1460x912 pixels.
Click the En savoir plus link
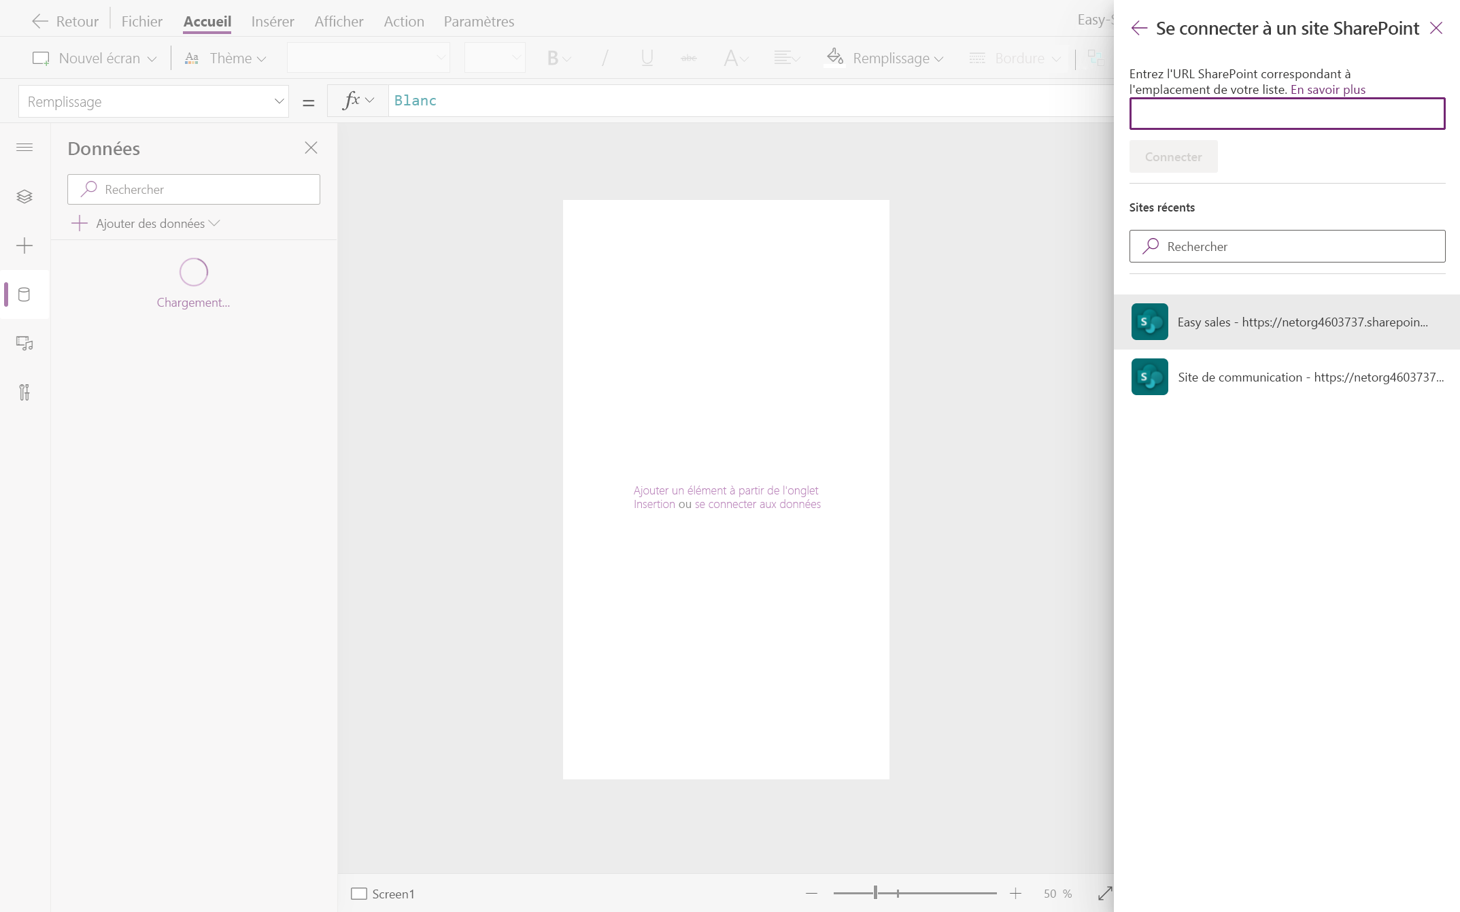point(1327,90)
